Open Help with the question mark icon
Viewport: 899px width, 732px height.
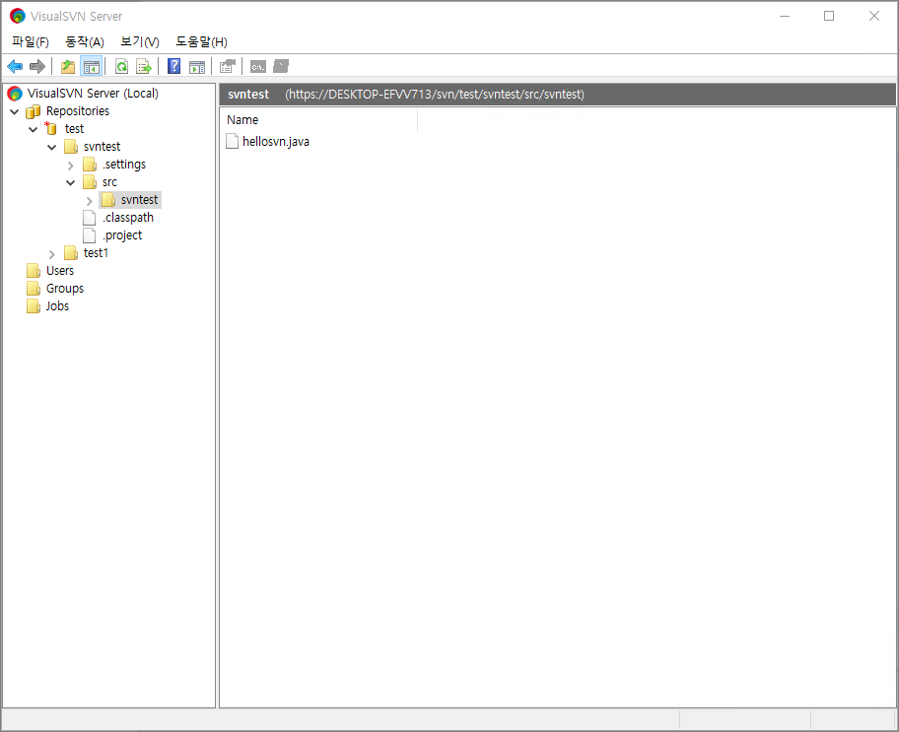point(173,66)
